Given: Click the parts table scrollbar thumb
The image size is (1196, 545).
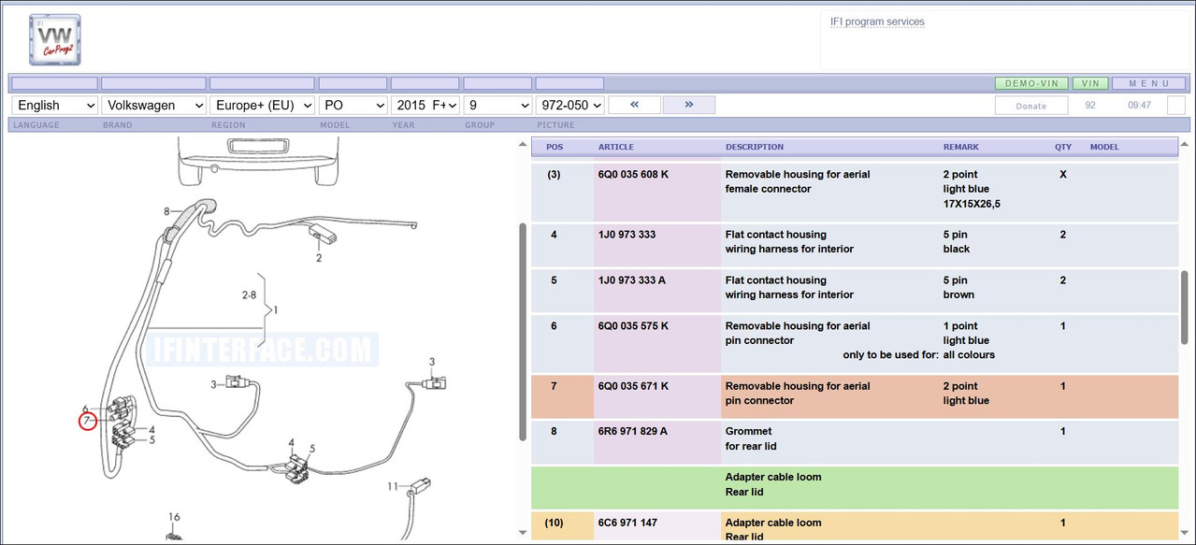Looking at the screenshot, I should [1187, 309].
